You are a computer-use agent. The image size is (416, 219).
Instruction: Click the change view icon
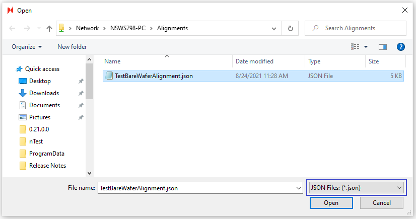click(x=355, y=47)
